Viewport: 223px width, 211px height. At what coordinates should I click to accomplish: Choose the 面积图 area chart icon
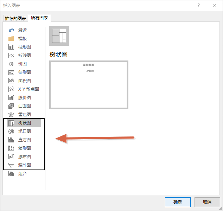11,81
